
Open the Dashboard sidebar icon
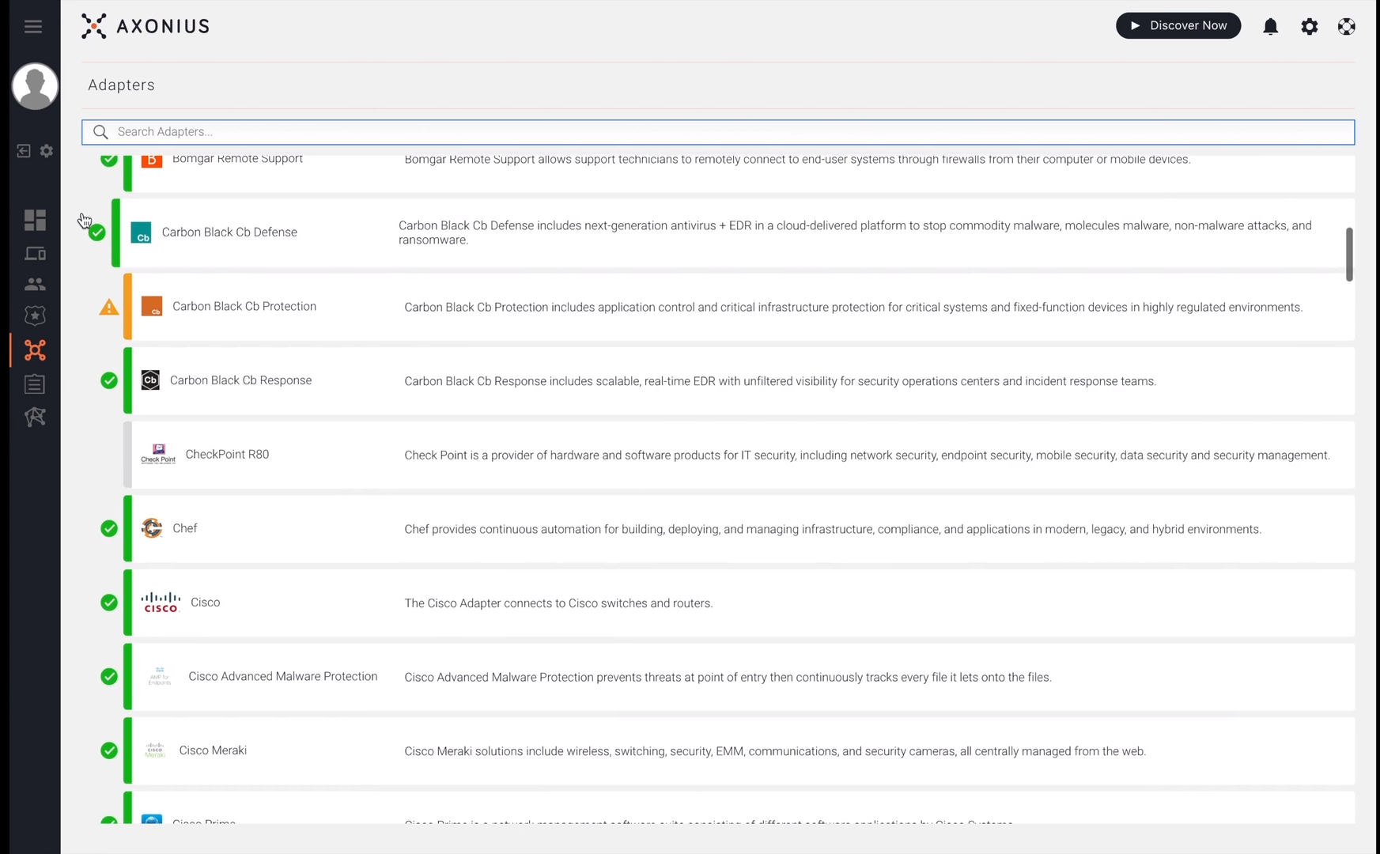pyautogui.click(x=35, y=220)
